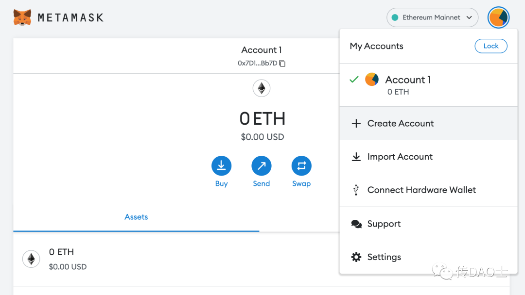Click the Swap arrows icon
The width and height of the screenshot is (525, 295).
[301, 166]
